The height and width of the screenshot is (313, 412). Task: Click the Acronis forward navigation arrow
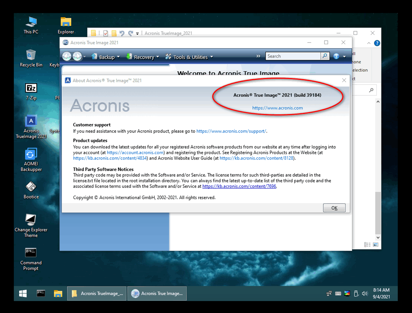point(77,56)
